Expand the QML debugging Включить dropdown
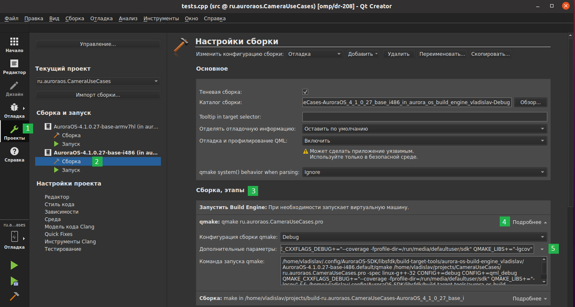 pyautogui.click(x=424, y=141)
